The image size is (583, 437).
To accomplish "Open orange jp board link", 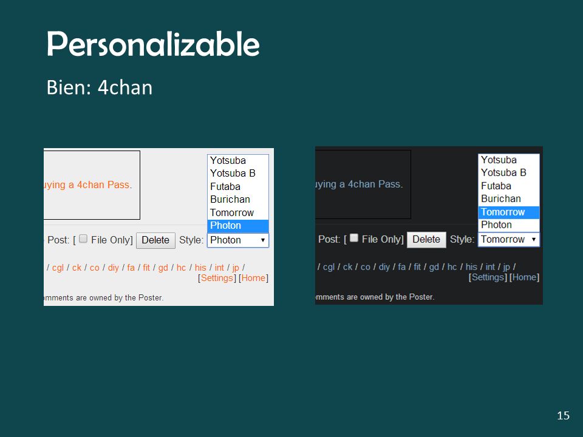I will click(236, 268).
